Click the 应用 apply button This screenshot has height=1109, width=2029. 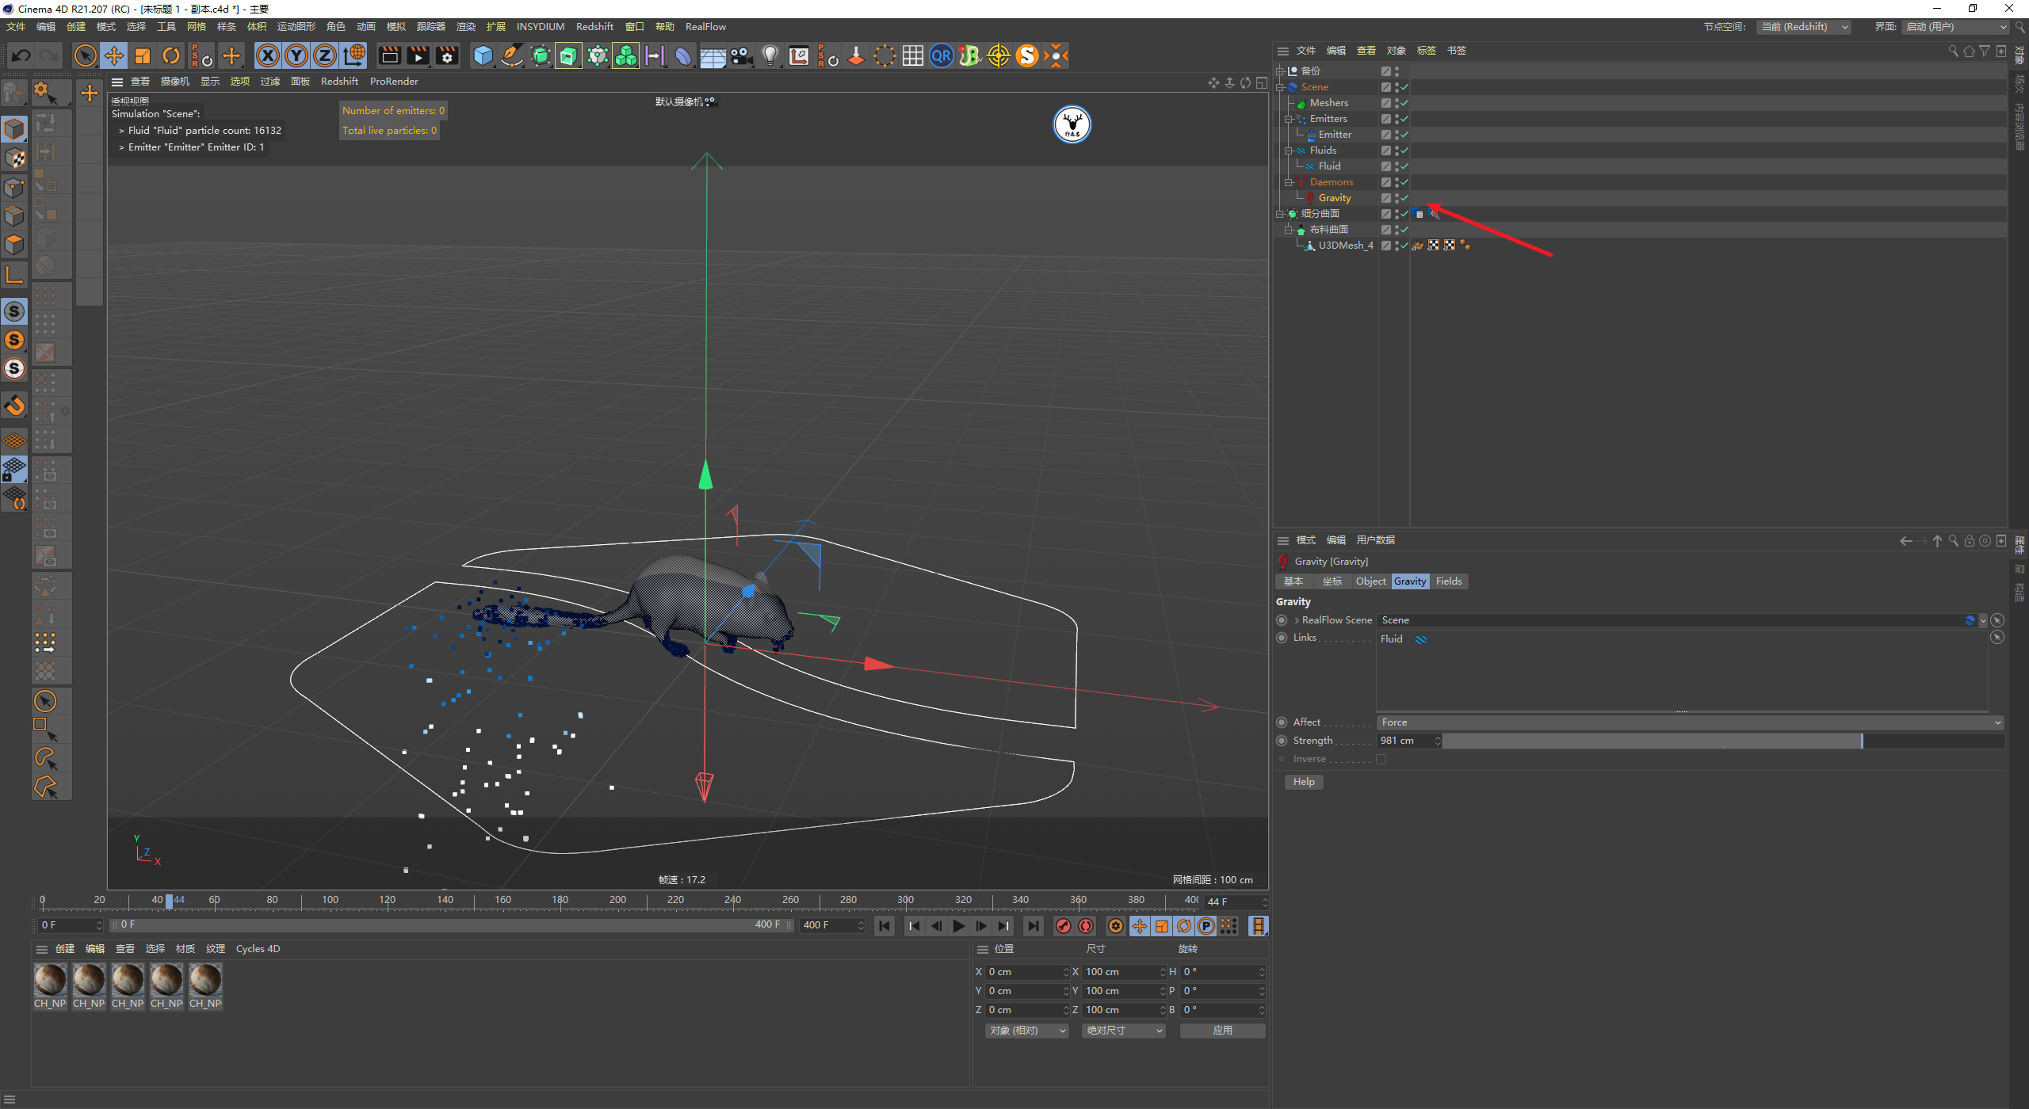point(1221,1031)
